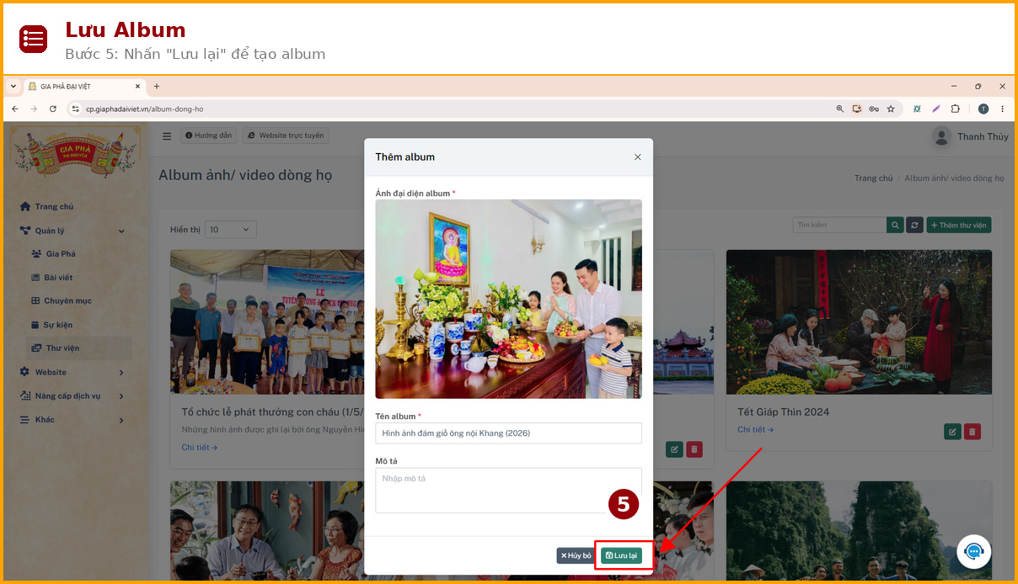Image resolution: width=1018 pixels, height=584 pixels.
Task: Click the Lưu lại save button
Action: pyautogui.click(x=621, y=555)
